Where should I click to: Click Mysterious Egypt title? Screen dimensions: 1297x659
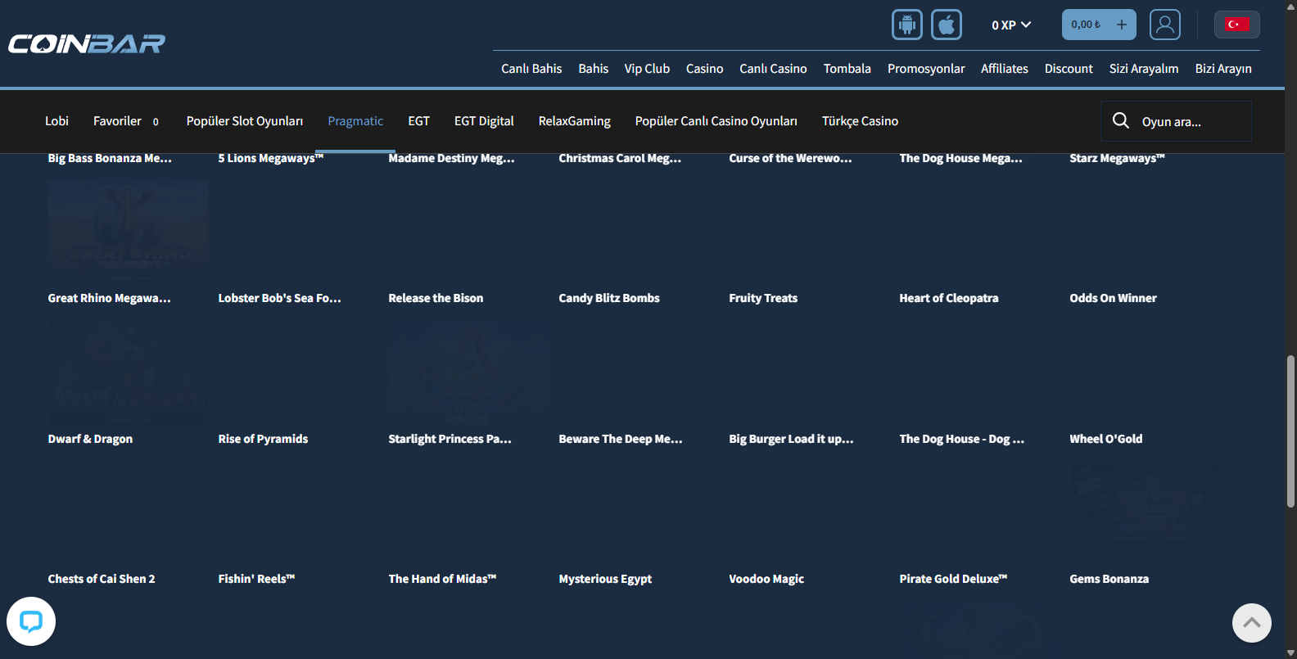coord(606,579)
